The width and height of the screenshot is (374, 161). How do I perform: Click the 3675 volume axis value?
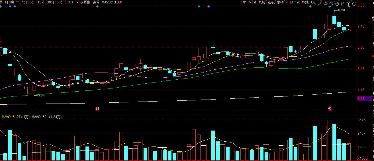click(361, 120)
